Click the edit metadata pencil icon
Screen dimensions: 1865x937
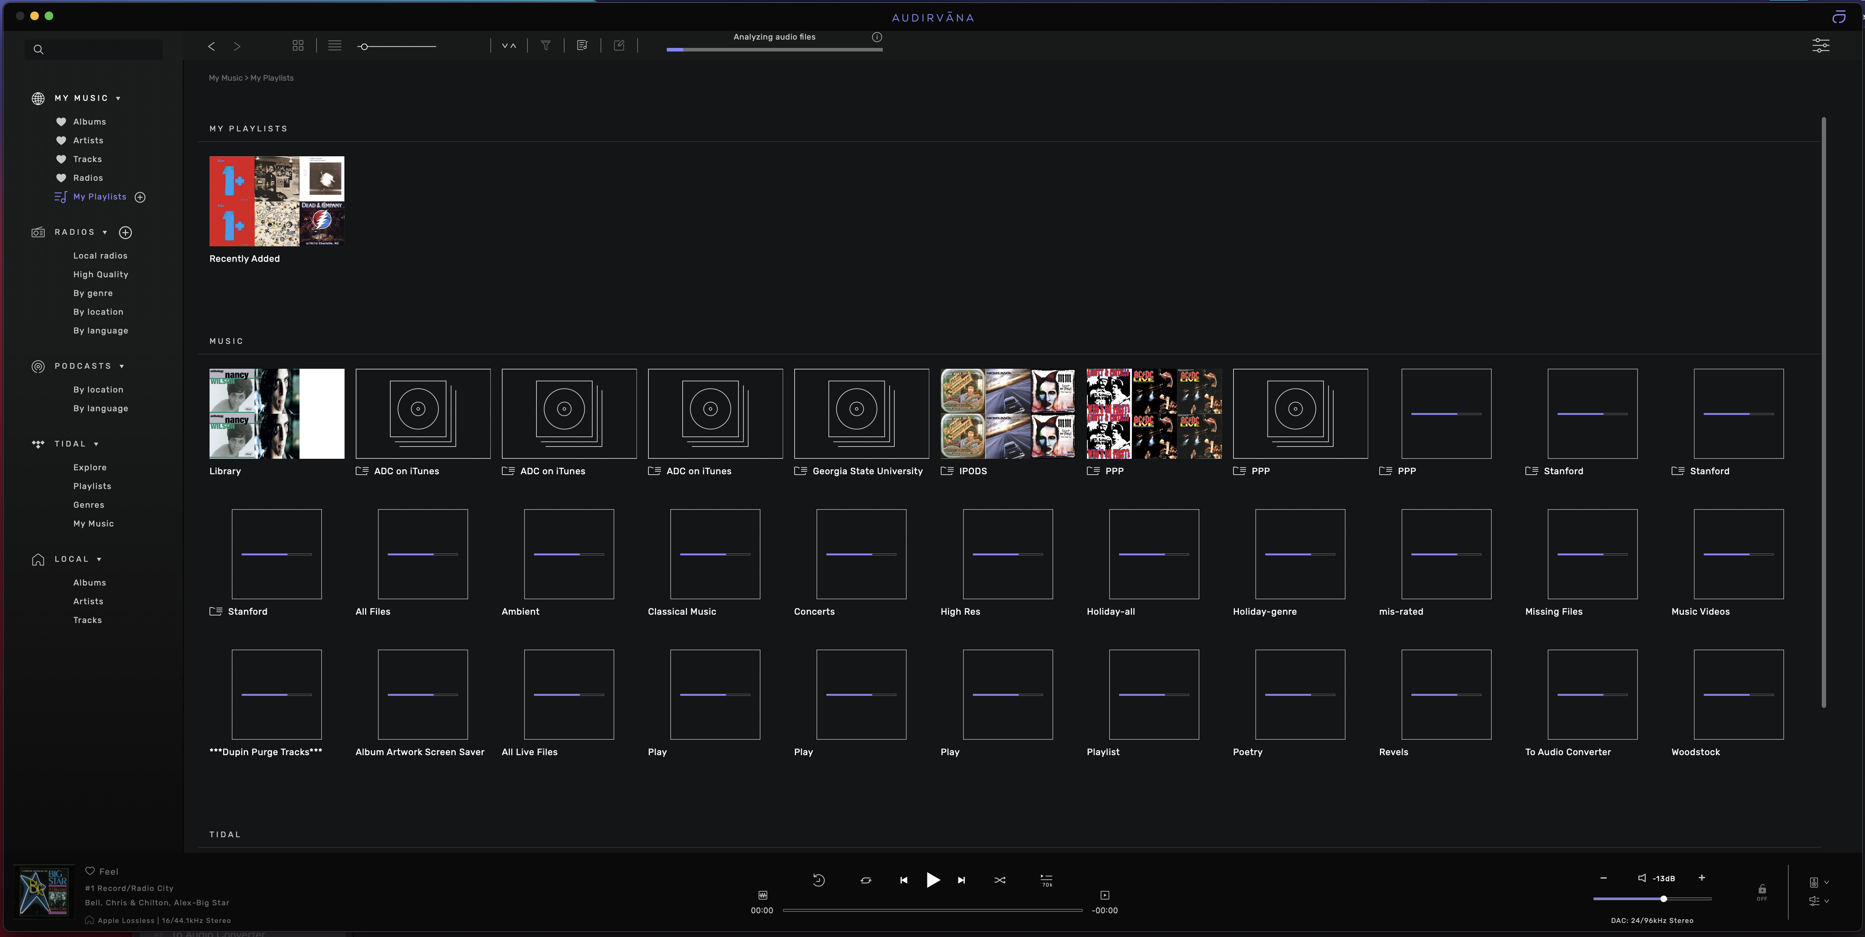coord(619,46)
